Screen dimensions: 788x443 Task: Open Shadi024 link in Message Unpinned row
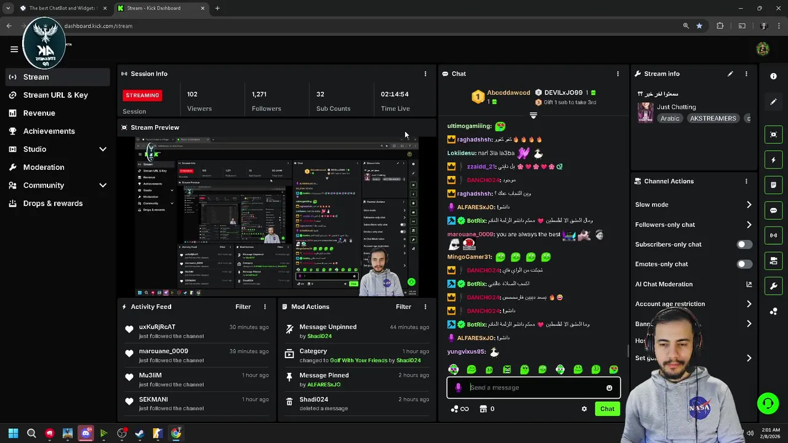(x=320, y=336)
